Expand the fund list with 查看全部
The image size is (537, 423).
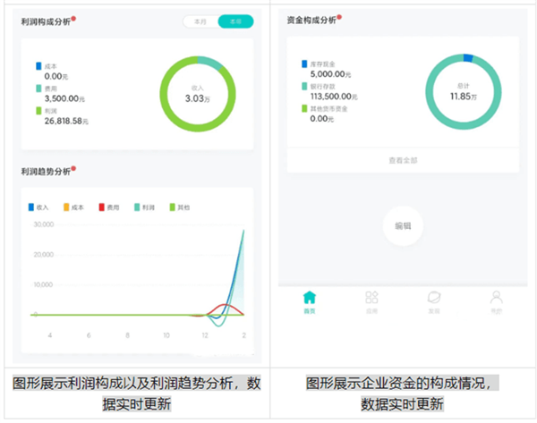(403, 161)
